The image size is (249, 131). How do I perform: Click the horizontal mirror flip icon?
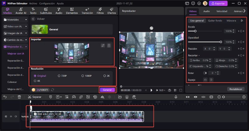coord(205,79)
